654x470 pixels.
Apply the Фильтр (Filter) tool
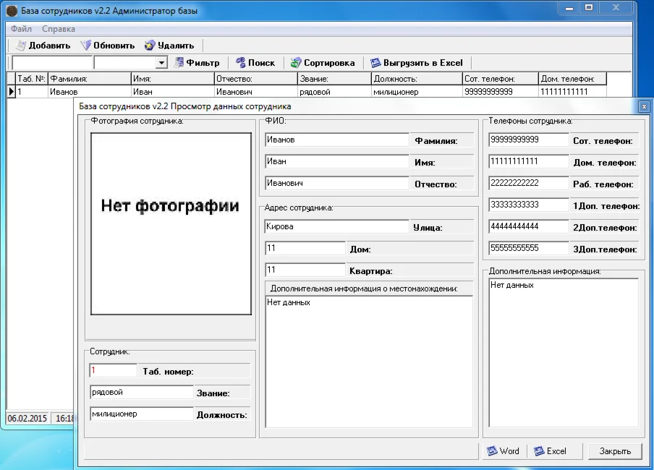[x=197, y=63]
